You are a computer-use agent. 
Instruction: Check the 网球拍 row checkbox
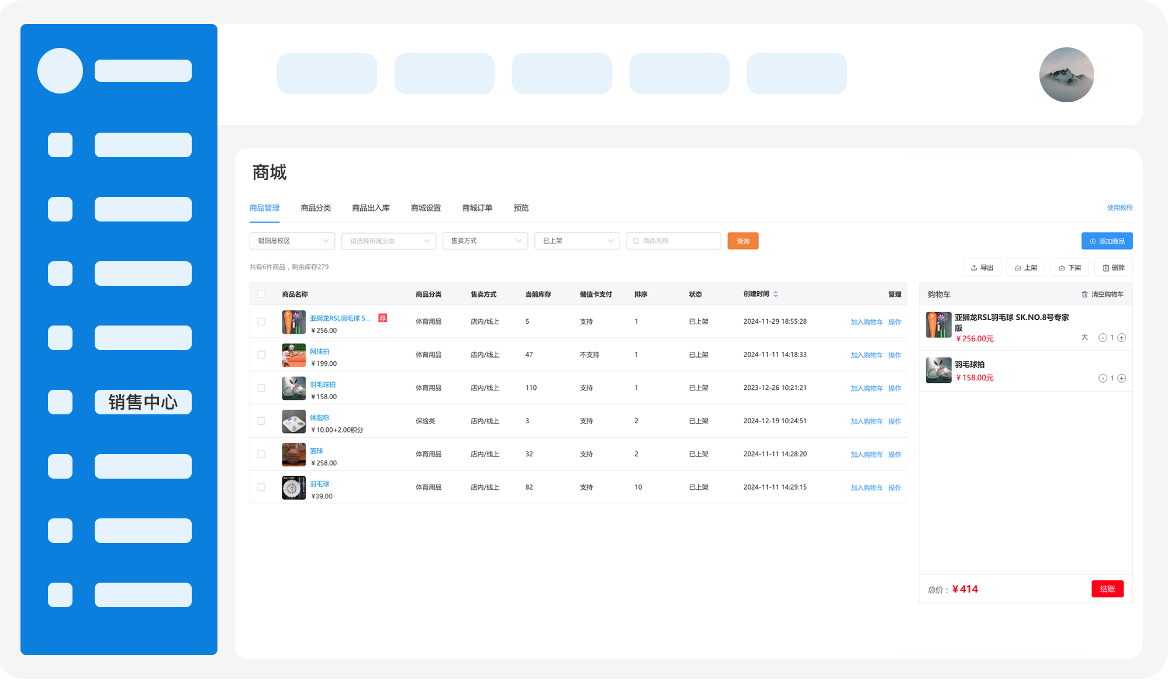(261, 355)
